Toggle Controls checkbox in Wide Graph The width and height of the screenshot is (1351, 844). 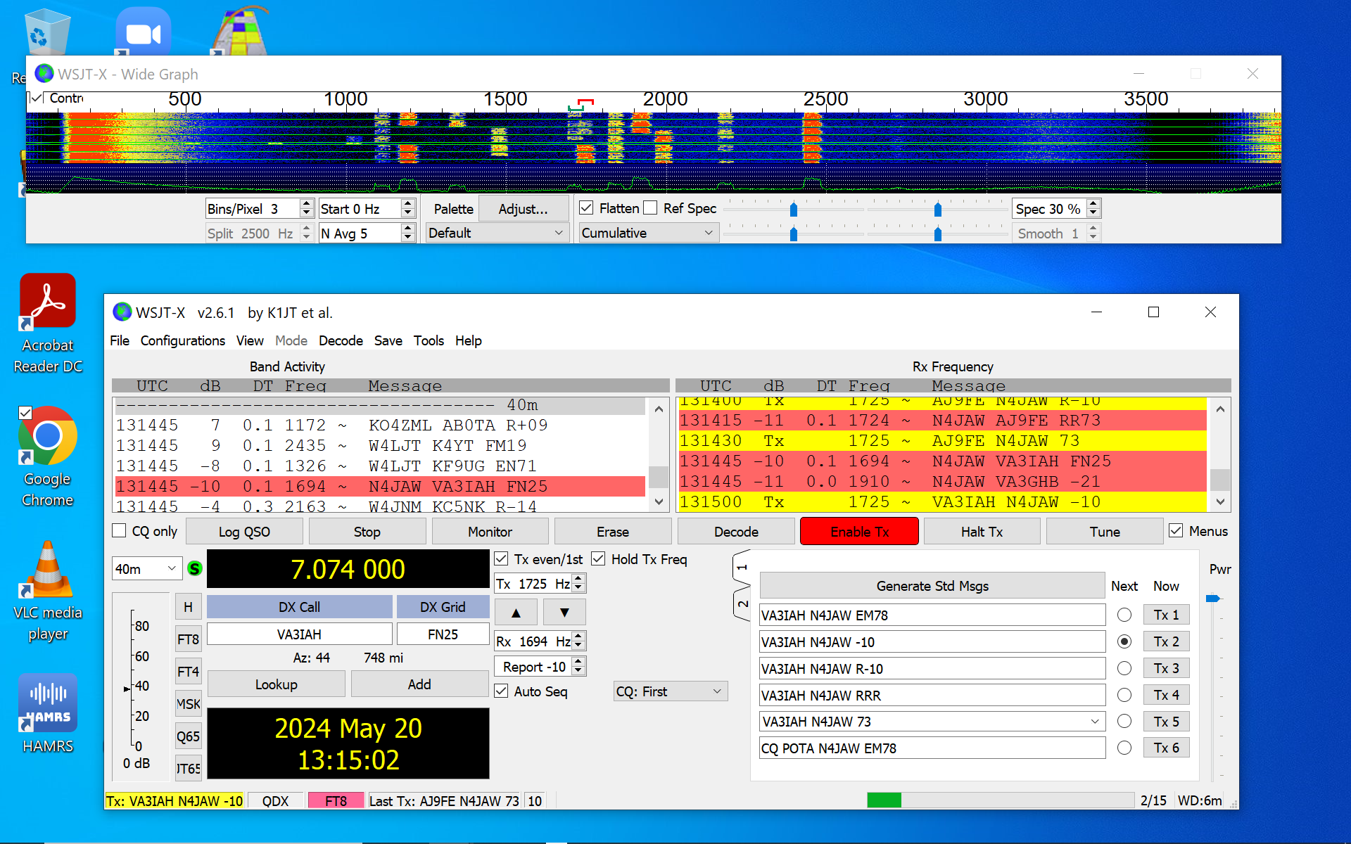tap(37, 98)
